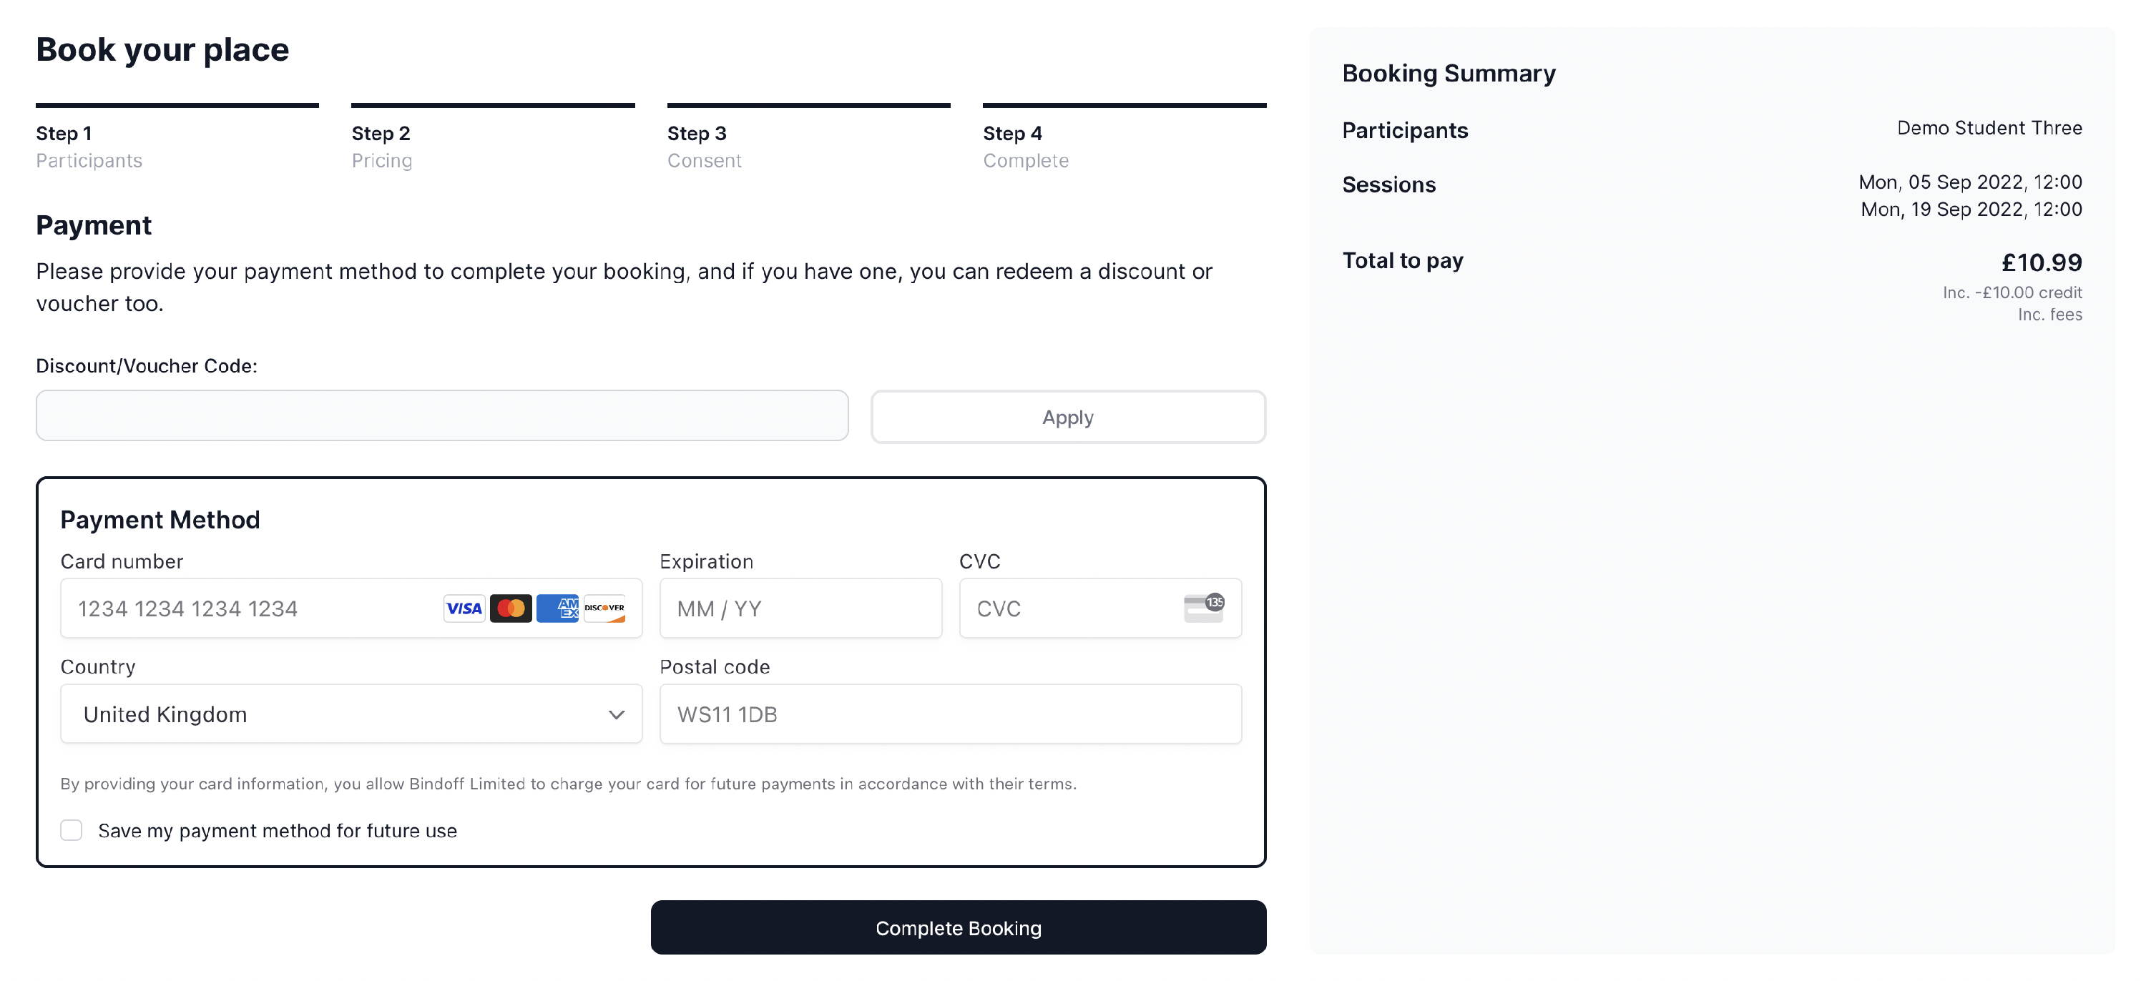This screenshot has height=981, width=2146.
Task: Click the Apply voucher button
Action: coord(1067,416)
